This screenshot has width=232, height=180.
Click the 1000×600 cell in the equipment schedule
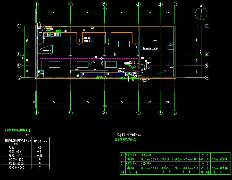pos(170,155)
